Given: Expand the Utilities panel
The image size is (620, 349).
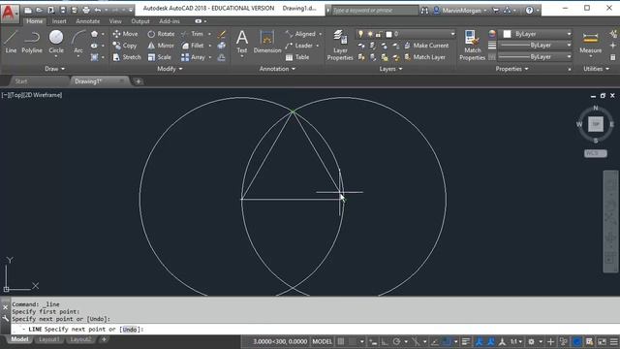Looking at the screenshot, I should coord(597,69).
